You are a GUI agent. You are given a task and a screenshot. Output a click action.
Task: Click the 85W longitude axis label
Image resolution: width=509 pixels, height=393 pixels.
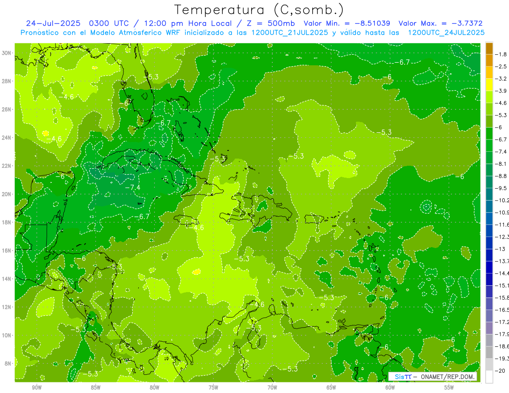[95, 388]
